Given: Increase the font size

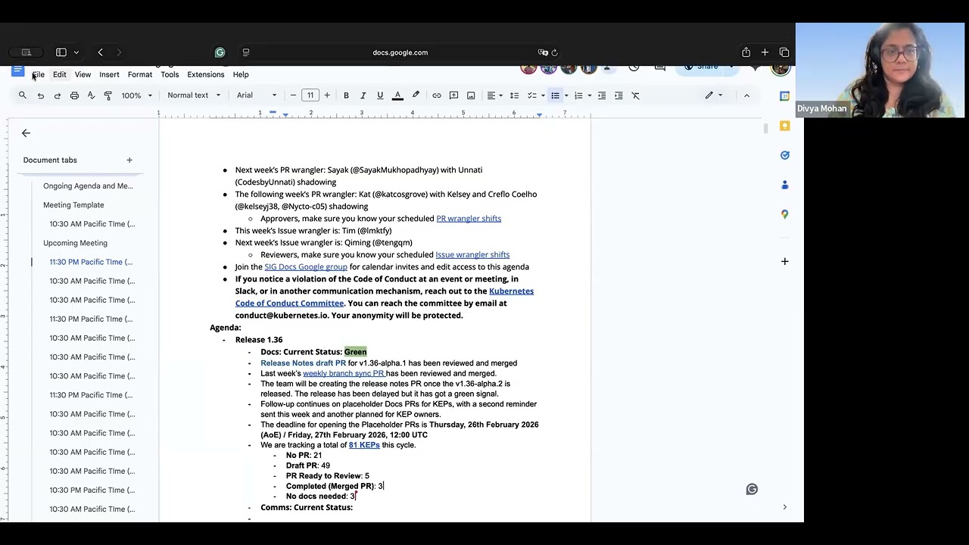Looking at the screenshot, I should (x=327, y=95).
